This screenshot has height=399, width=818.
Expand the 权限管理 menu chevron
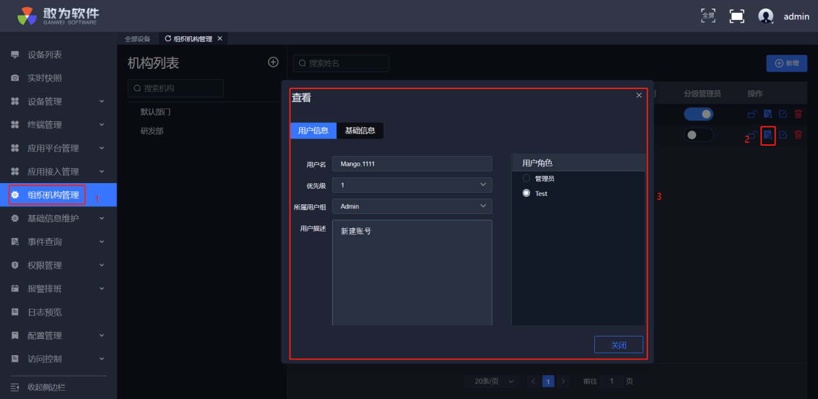point(102,265)
